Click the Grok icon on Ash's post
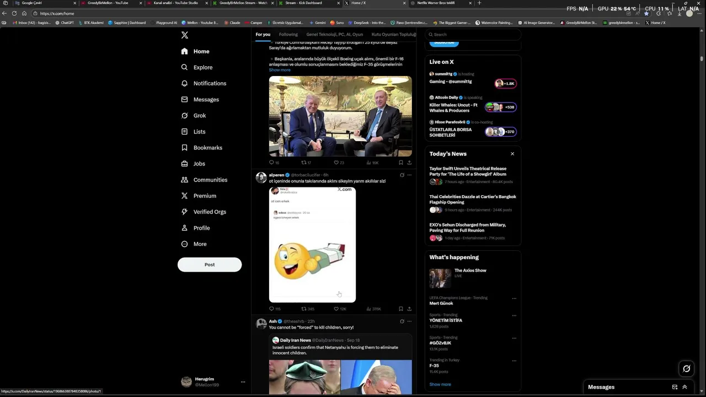This screenshot has width=706, height=397. pos(402,321)
